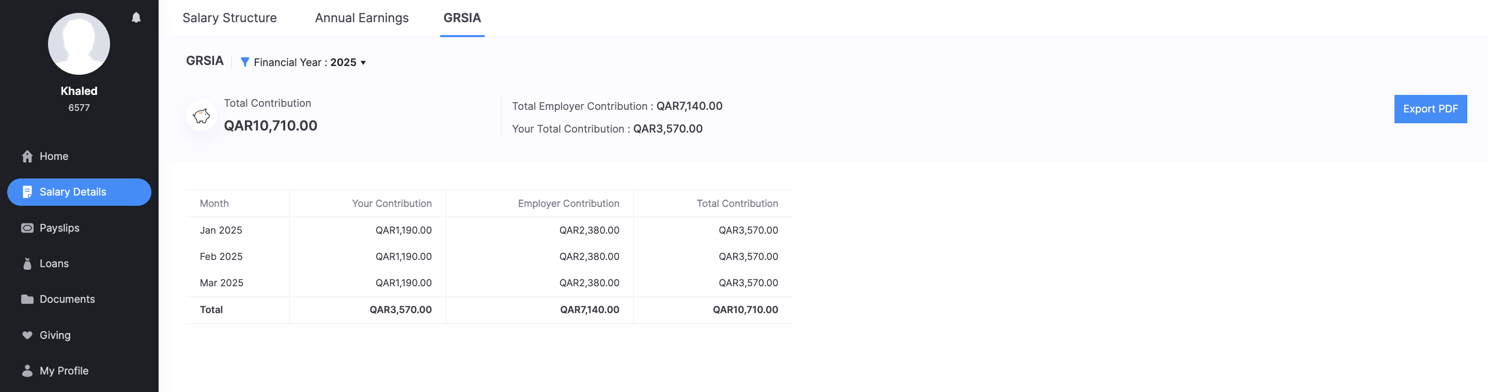1488x392 pixels.
Task: Open the Annual Earnings tab
Action: tap(362, 18)
